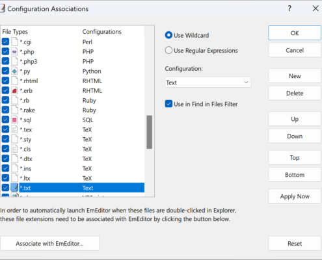This screenshot has width=322, height=260.
Task: Select the *.rake row in list
Action: point(73,110)
